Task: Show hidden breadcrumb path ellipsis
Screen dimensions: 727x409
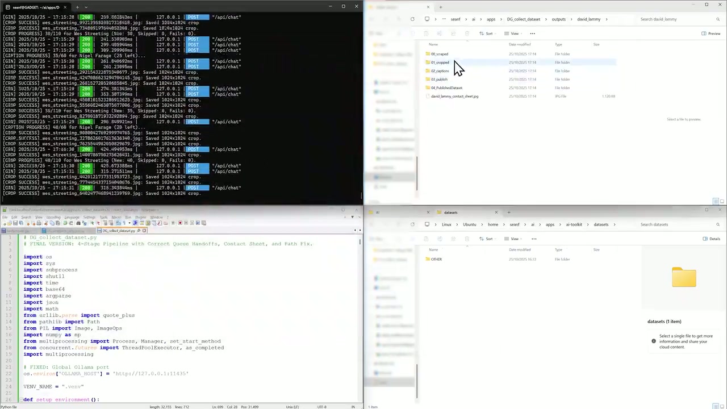Action: click(444, 19)
